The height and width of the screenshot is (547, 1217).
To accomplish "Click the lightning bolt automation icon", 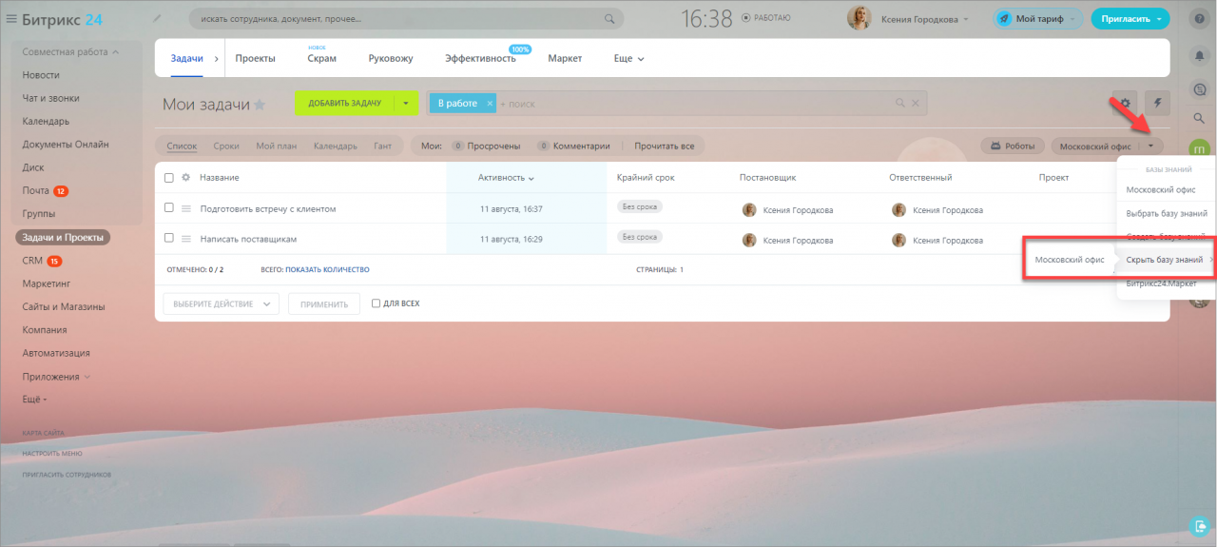I will (x=1157, y=104).
